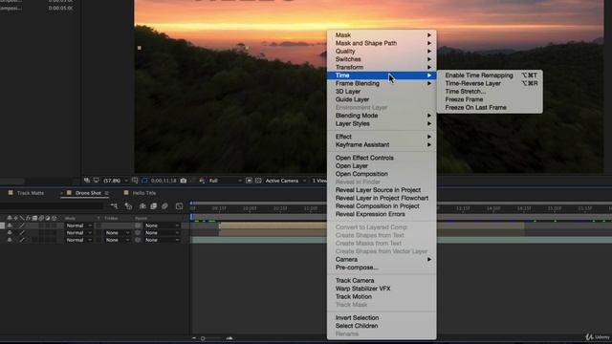Click the grid and guide options icon
The height and width of the screenshot is (344, 612).
tap(135, 181)
